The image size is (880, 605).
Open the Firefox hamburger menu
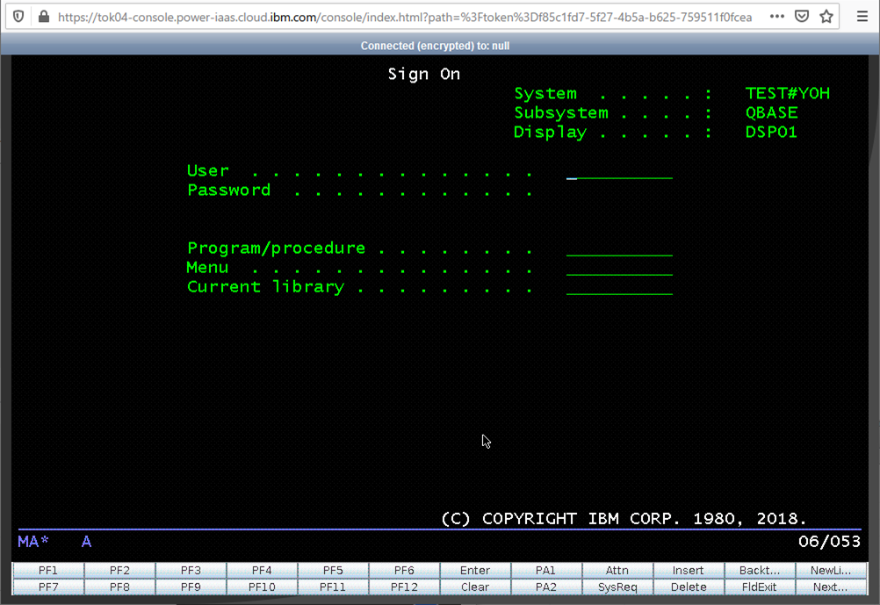pos(862,17)
